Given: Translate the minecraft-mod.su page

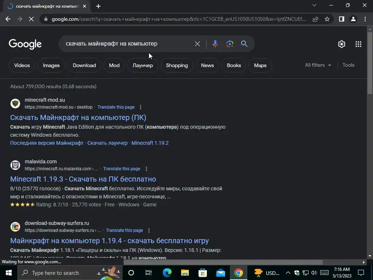Looking at the screenshot, I should click(x=116, y=107).
